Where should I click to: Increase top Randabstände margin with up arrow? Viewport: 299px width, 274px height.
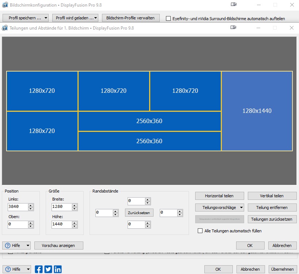pos(148,199)
